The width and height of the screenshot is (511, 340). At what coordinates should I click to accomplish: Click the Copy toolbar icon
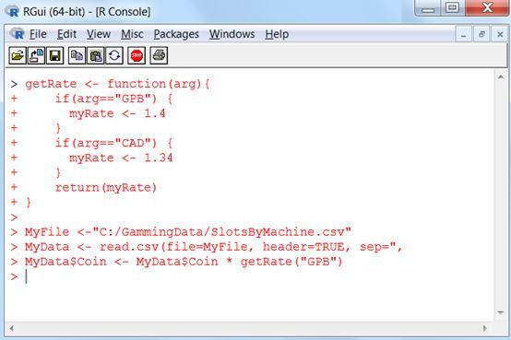point(77,55)
